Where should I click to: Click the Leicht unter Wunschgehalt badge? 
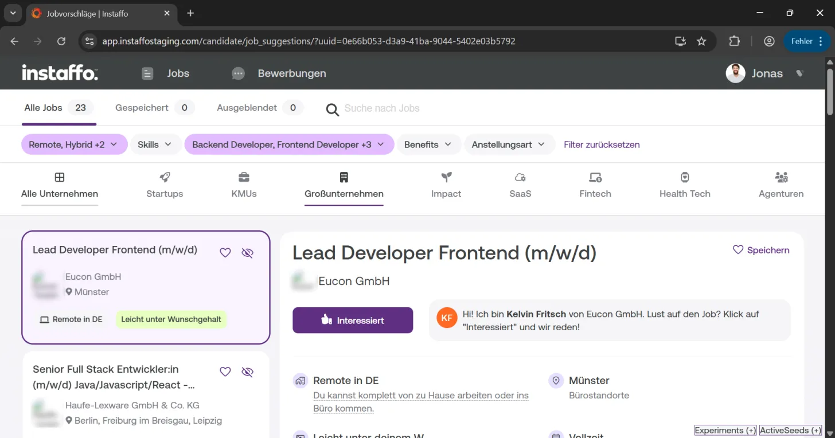click(x=171, y=319)
